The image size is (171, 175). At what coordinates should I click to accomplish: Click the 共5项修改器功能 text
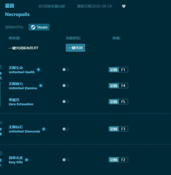[x=52, y=6]
